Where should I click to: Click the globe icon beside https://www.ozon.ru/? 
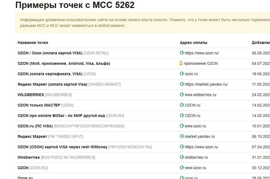pos(182,53)
